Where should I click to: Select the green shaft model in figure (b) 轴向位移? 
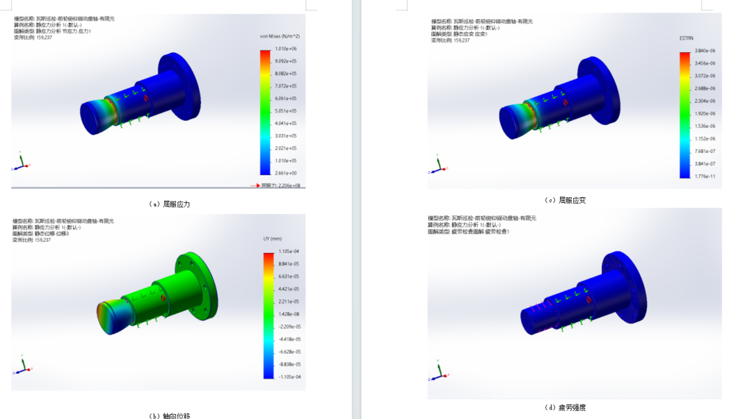point(157,293)
